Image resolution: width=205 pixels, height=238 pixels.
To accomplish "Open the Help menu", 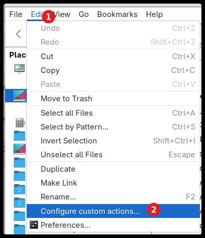I will click(x=154, y=14).
